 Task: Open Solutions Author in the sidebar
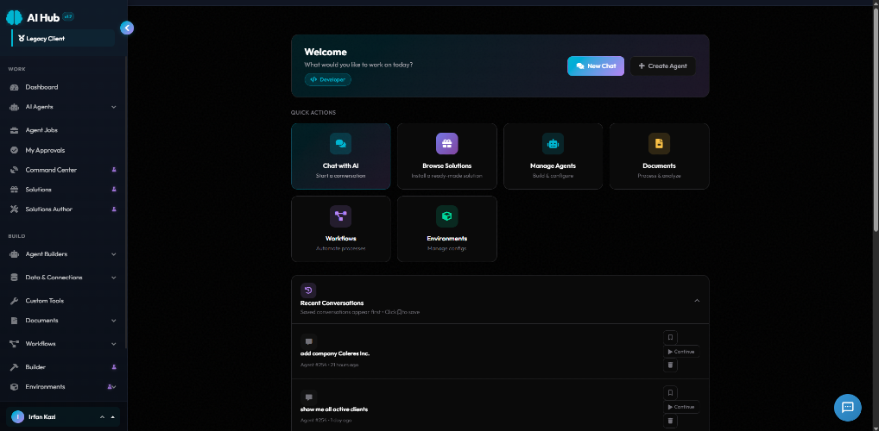click(x=63, y=209)
